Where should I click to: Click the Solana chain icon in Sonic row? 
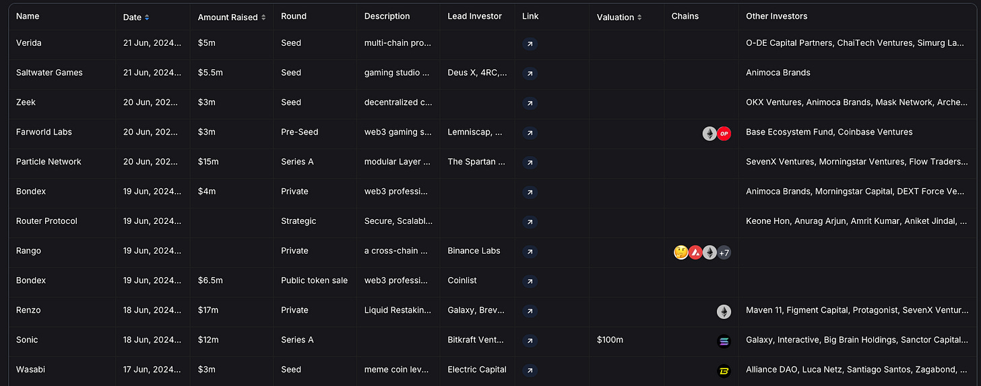724,341
